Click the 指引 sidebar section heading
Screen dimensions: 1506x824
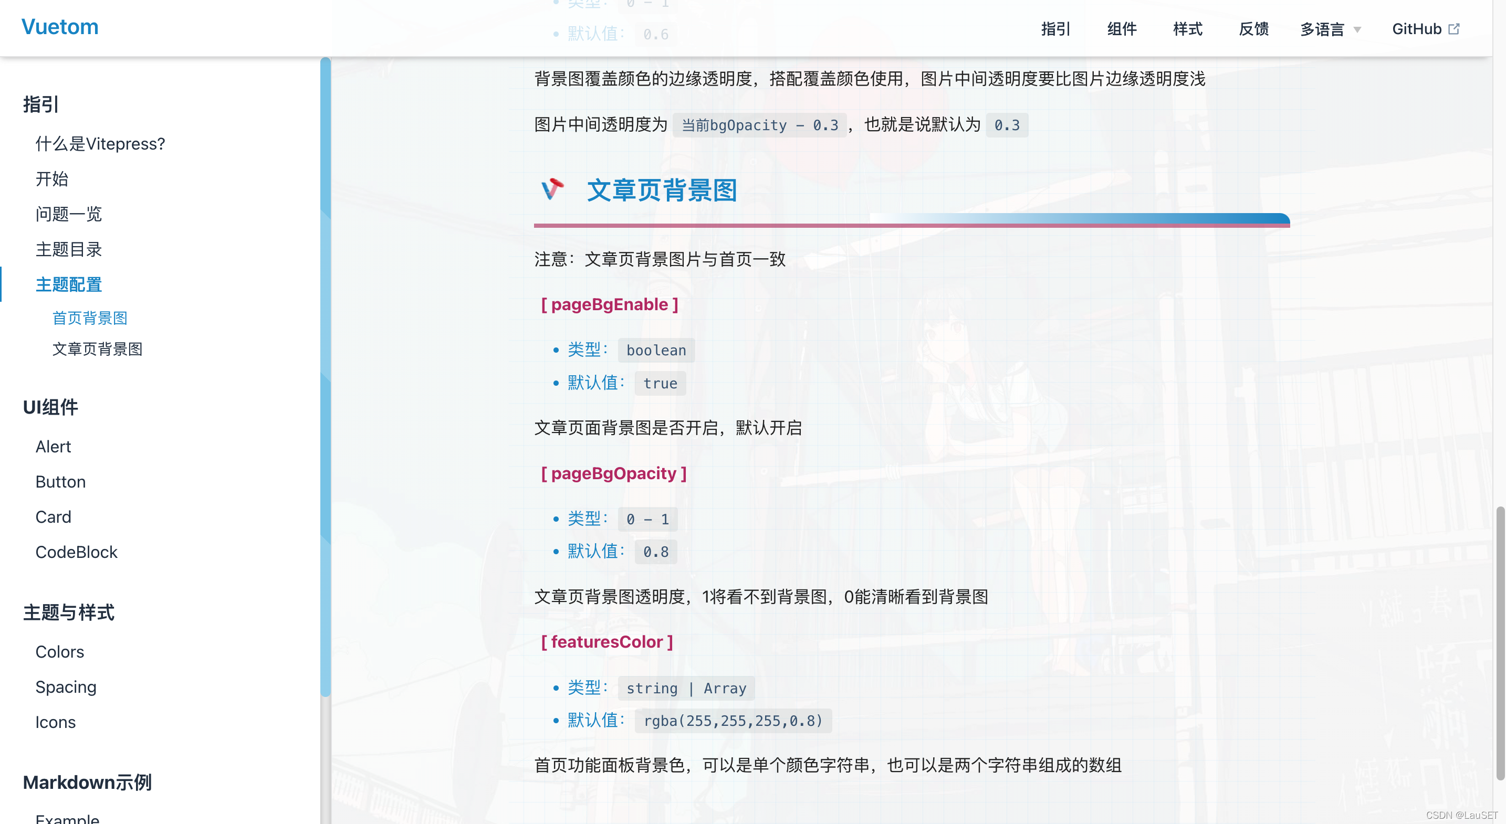41,104
